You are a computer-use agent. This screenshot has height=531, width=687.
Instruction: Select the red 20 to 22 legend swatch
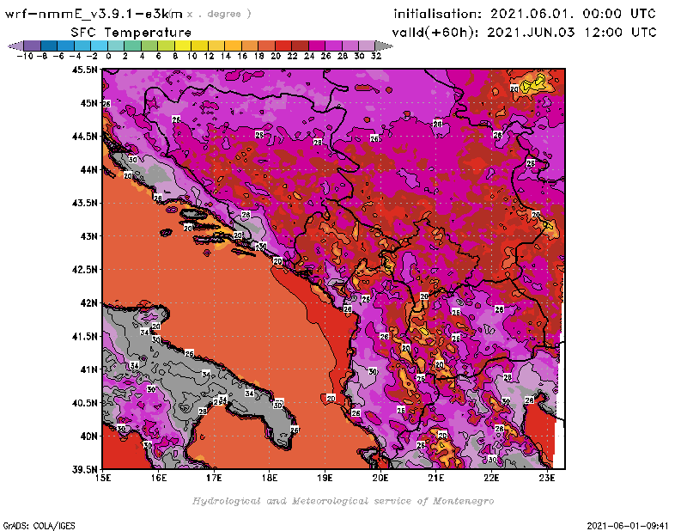(283, 46)
